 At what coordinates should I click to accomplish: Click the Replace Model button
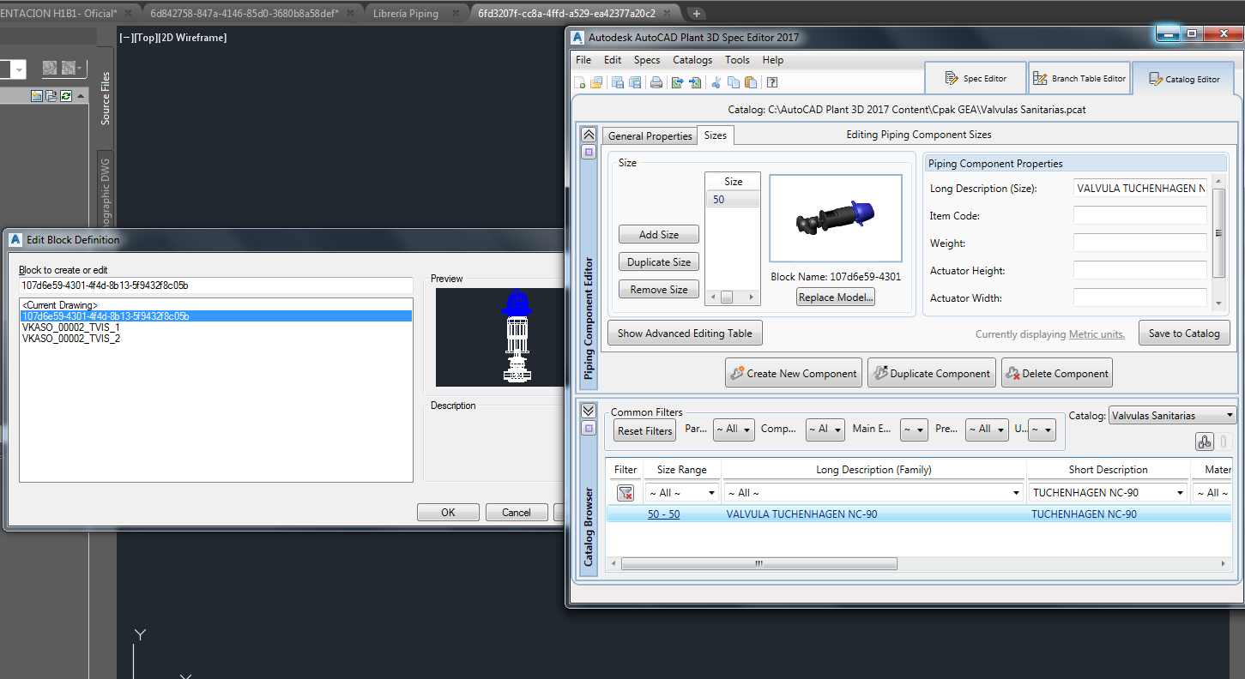836,297
